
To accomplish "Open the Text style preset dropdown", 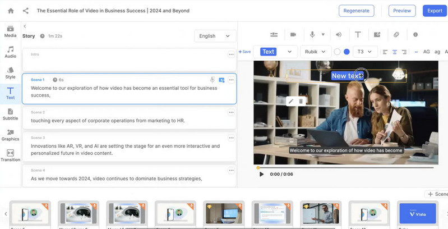I will [276, 52].
